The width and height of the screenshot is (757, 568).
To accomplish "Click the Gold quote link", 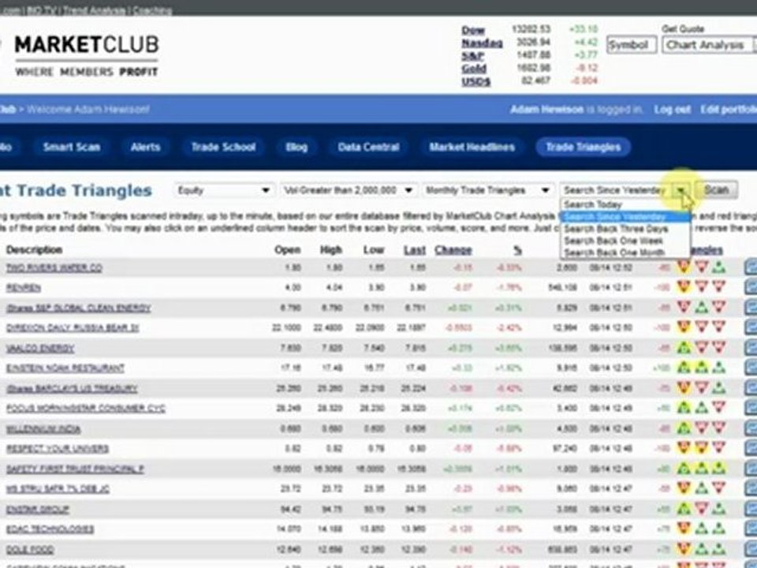I will (x=474, y=68).
